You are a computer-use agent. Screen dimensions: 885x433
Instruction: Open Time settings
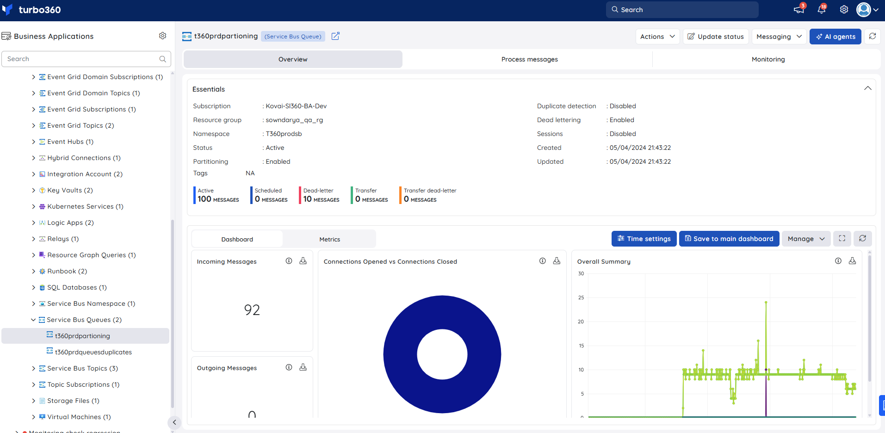[644, 239]
